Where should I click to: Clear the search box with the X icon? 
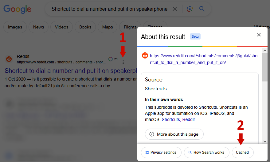coord(174,9)
